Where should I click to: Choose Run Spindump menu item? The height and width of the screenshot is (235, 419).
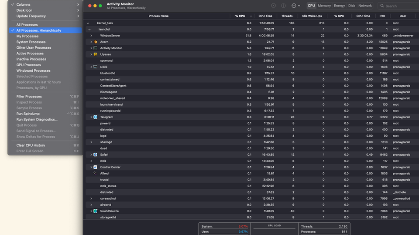pyautogui.click(x=45, y=114)
